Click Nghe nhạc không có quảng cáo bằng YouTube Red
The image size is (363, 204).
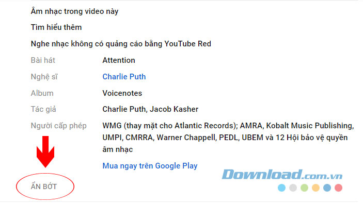[x=121, y=44]
